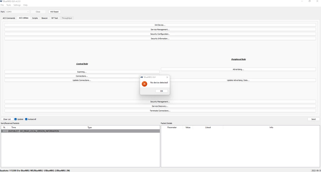Click the red error icon in dialog
The height and width of the screenshot is (172, 321).
coord(144,84)
